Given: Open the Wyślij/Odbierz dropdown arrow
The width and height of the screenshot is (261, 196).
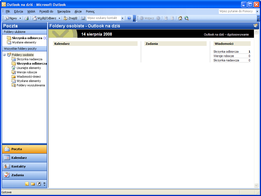Looking at the screenshot, I should pos(59,18).
